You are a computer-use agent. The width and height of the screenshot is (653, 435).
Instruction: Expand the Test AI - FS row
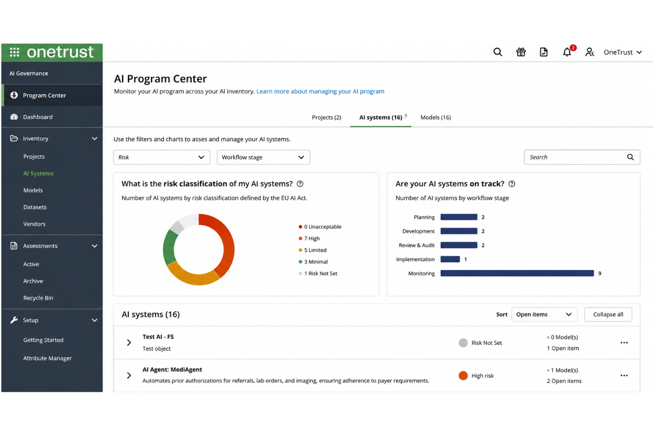pyautogui.click(x=129, y=342)
